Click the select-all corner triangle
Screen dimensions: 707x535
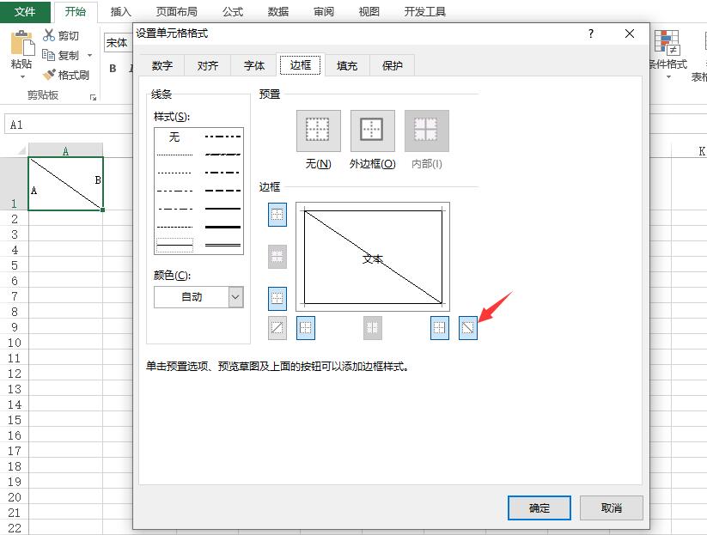pos(21,150)
